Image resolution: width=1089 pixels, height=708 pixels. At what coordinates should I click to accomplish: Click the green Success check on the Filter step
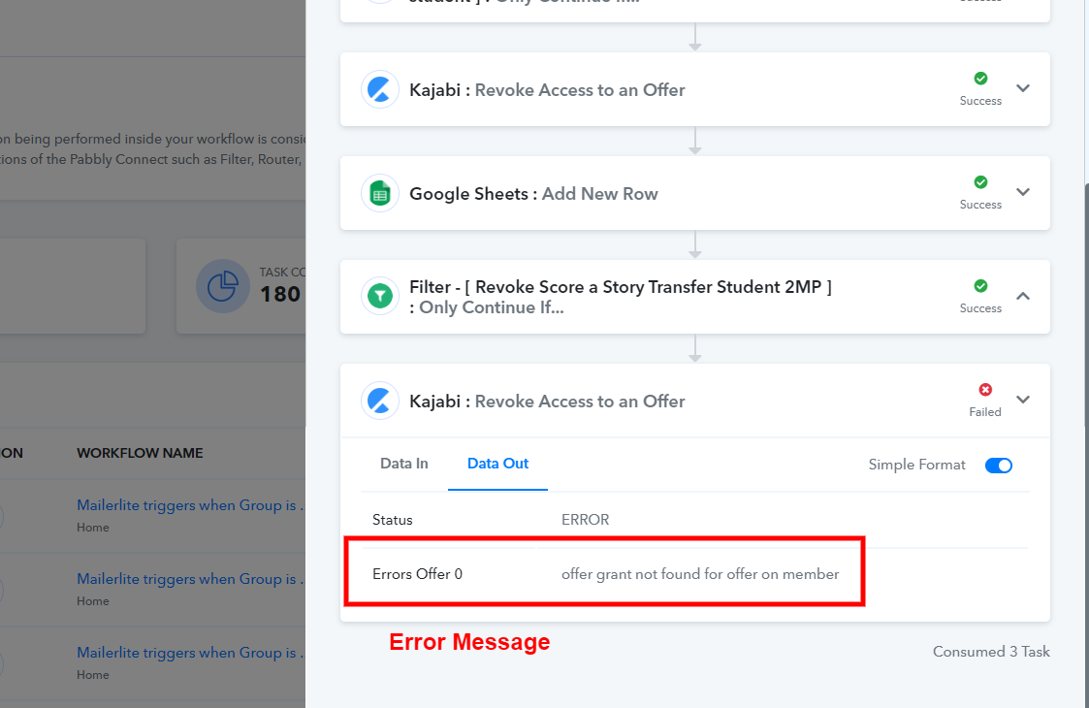(x=980, y=285)
